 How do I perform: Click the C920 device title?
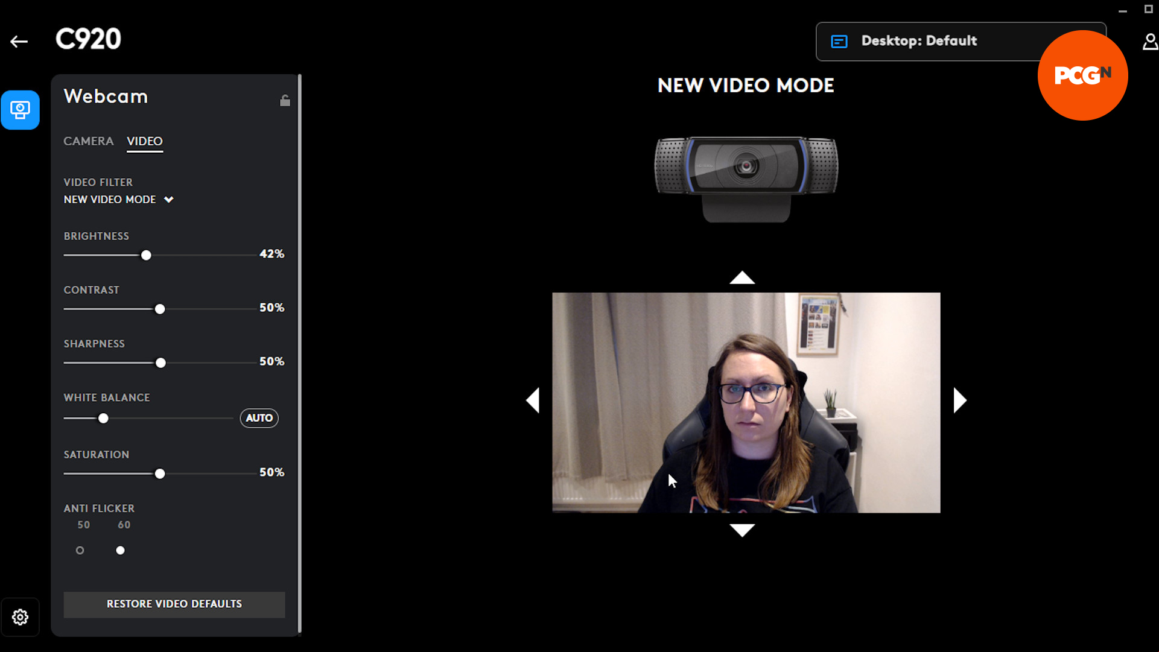(x=88, y=39)
